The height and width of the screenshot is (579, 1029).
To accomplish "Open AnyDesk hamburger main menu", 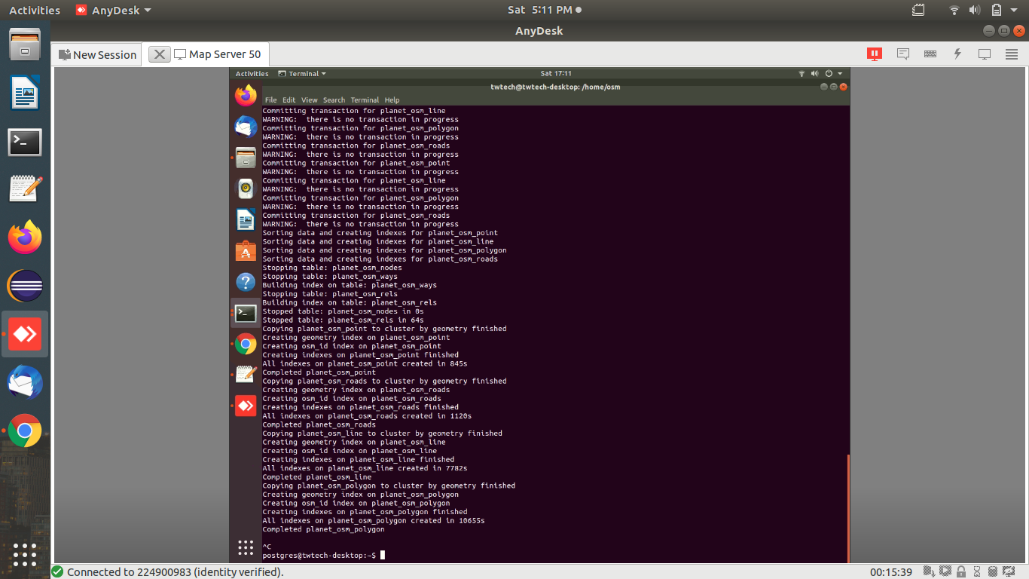I will click(1012, 54).
